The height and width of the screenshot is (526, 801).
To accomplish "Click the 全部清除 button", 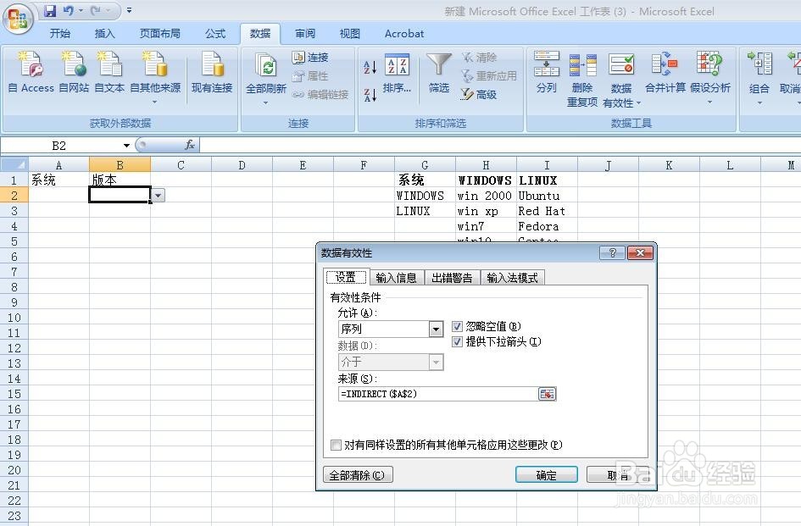I will pyautogui.click(x=358, y=474).
